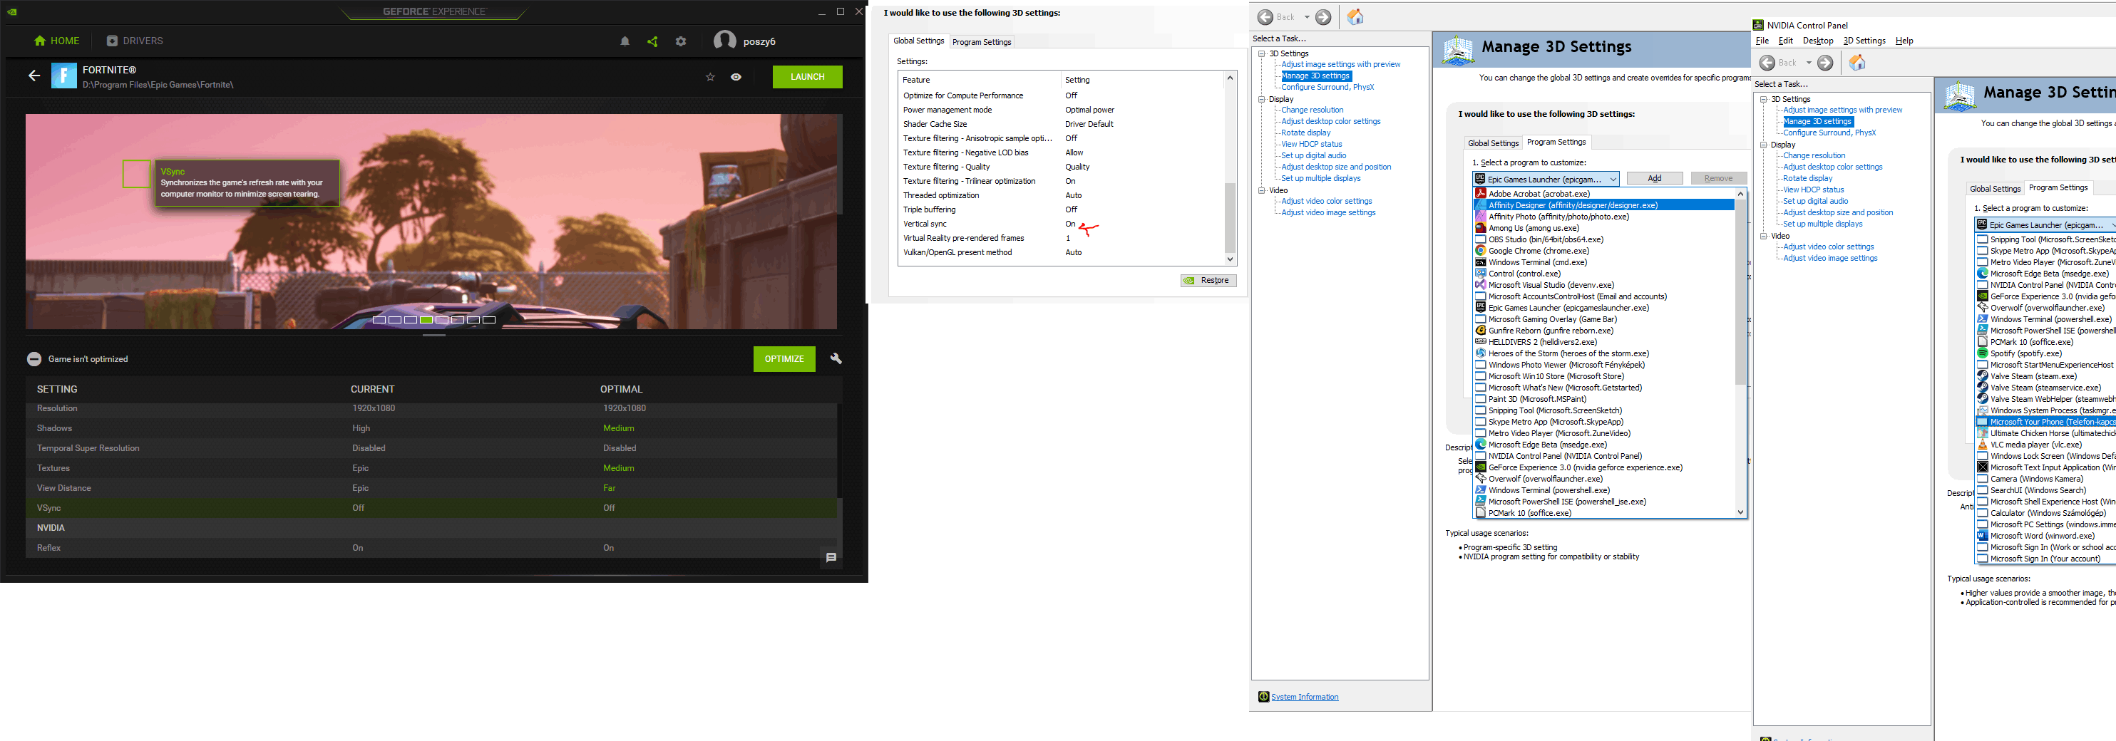Click the down arrow of the program dropdown list scrollbar
This screenshot has height=741, width=2116.
1740,512
